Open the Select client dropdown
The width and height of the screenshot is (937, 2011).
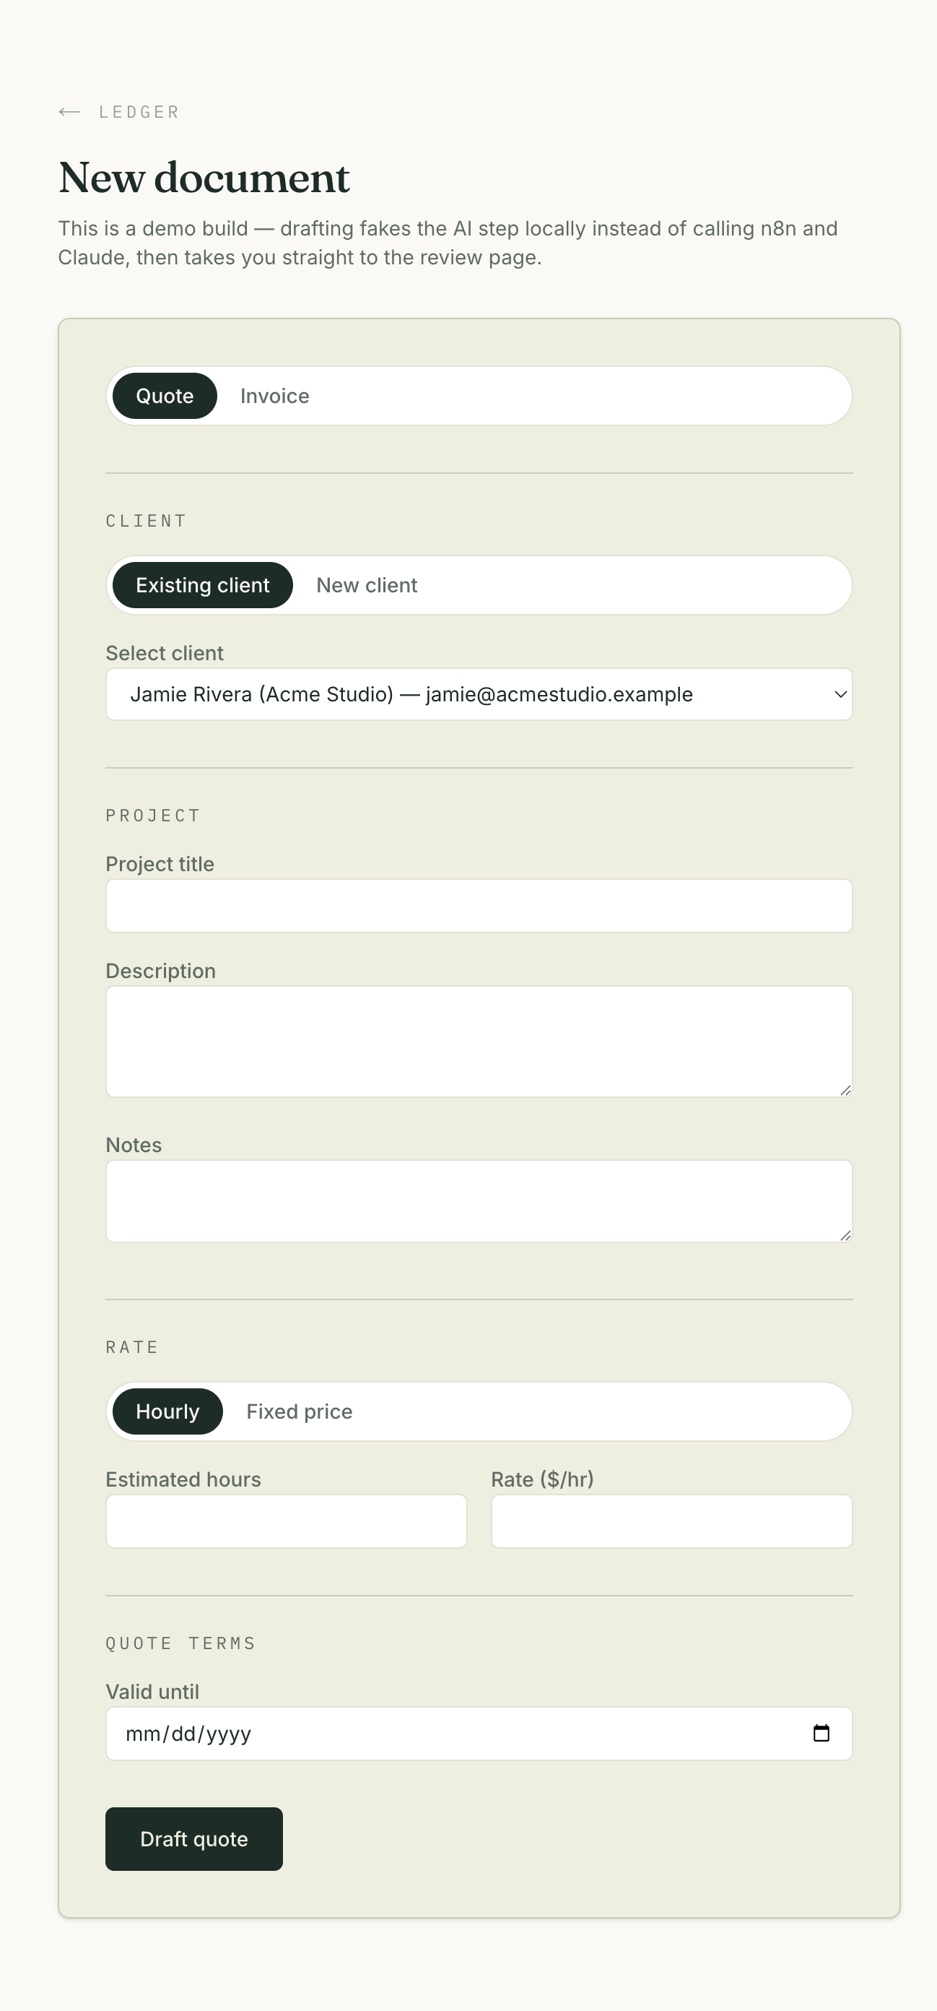click(479, 694)
